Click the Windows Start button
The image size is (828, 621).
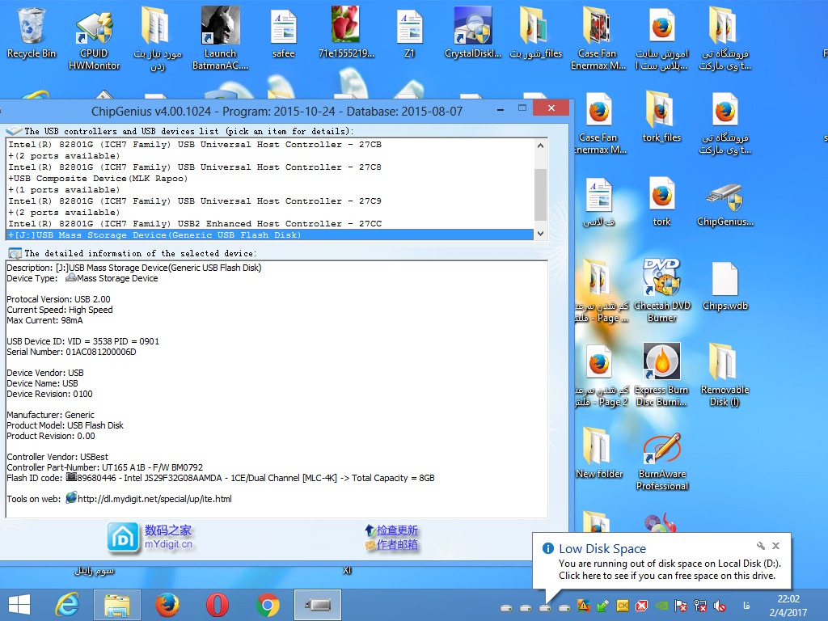pyautogui.click(x=19, y=605)
